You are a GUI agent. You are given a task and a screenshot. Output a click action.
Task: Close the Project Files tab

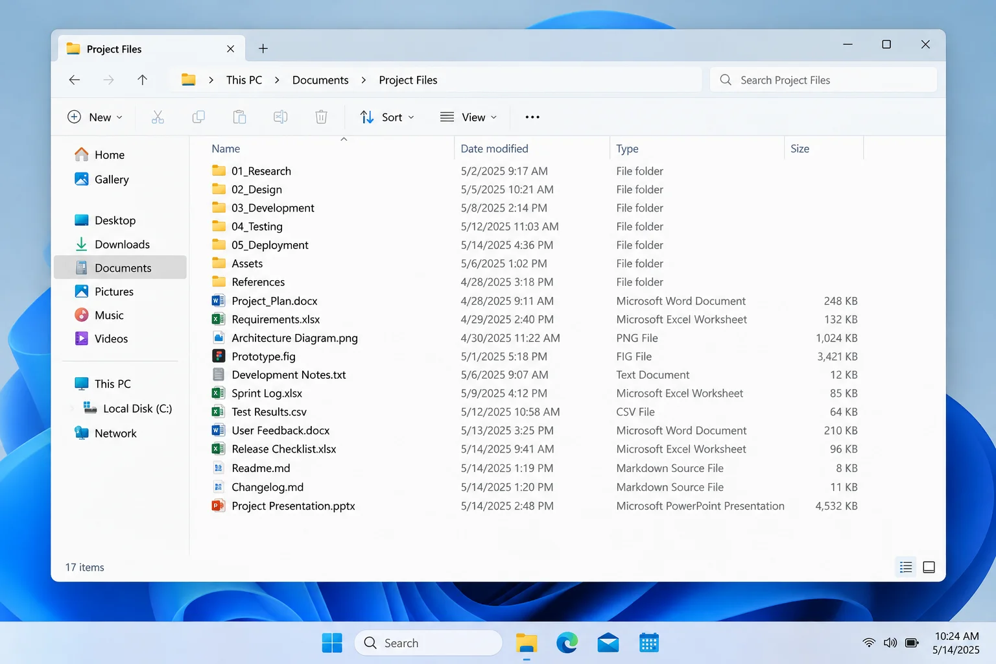tap(230, 49)
